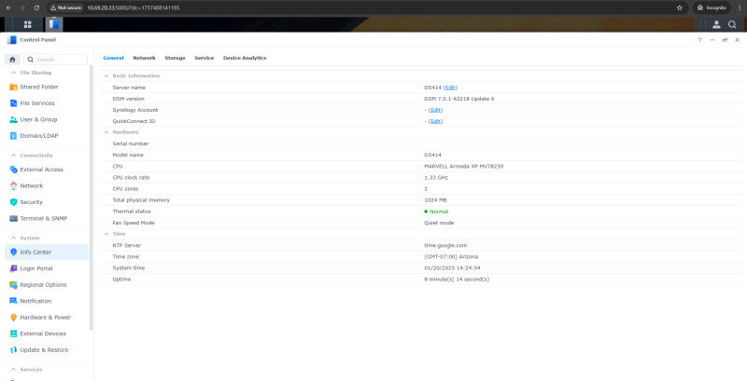Edit the Synology Account
The width and height of the screenshot is (747, 381).
[435, 110]
